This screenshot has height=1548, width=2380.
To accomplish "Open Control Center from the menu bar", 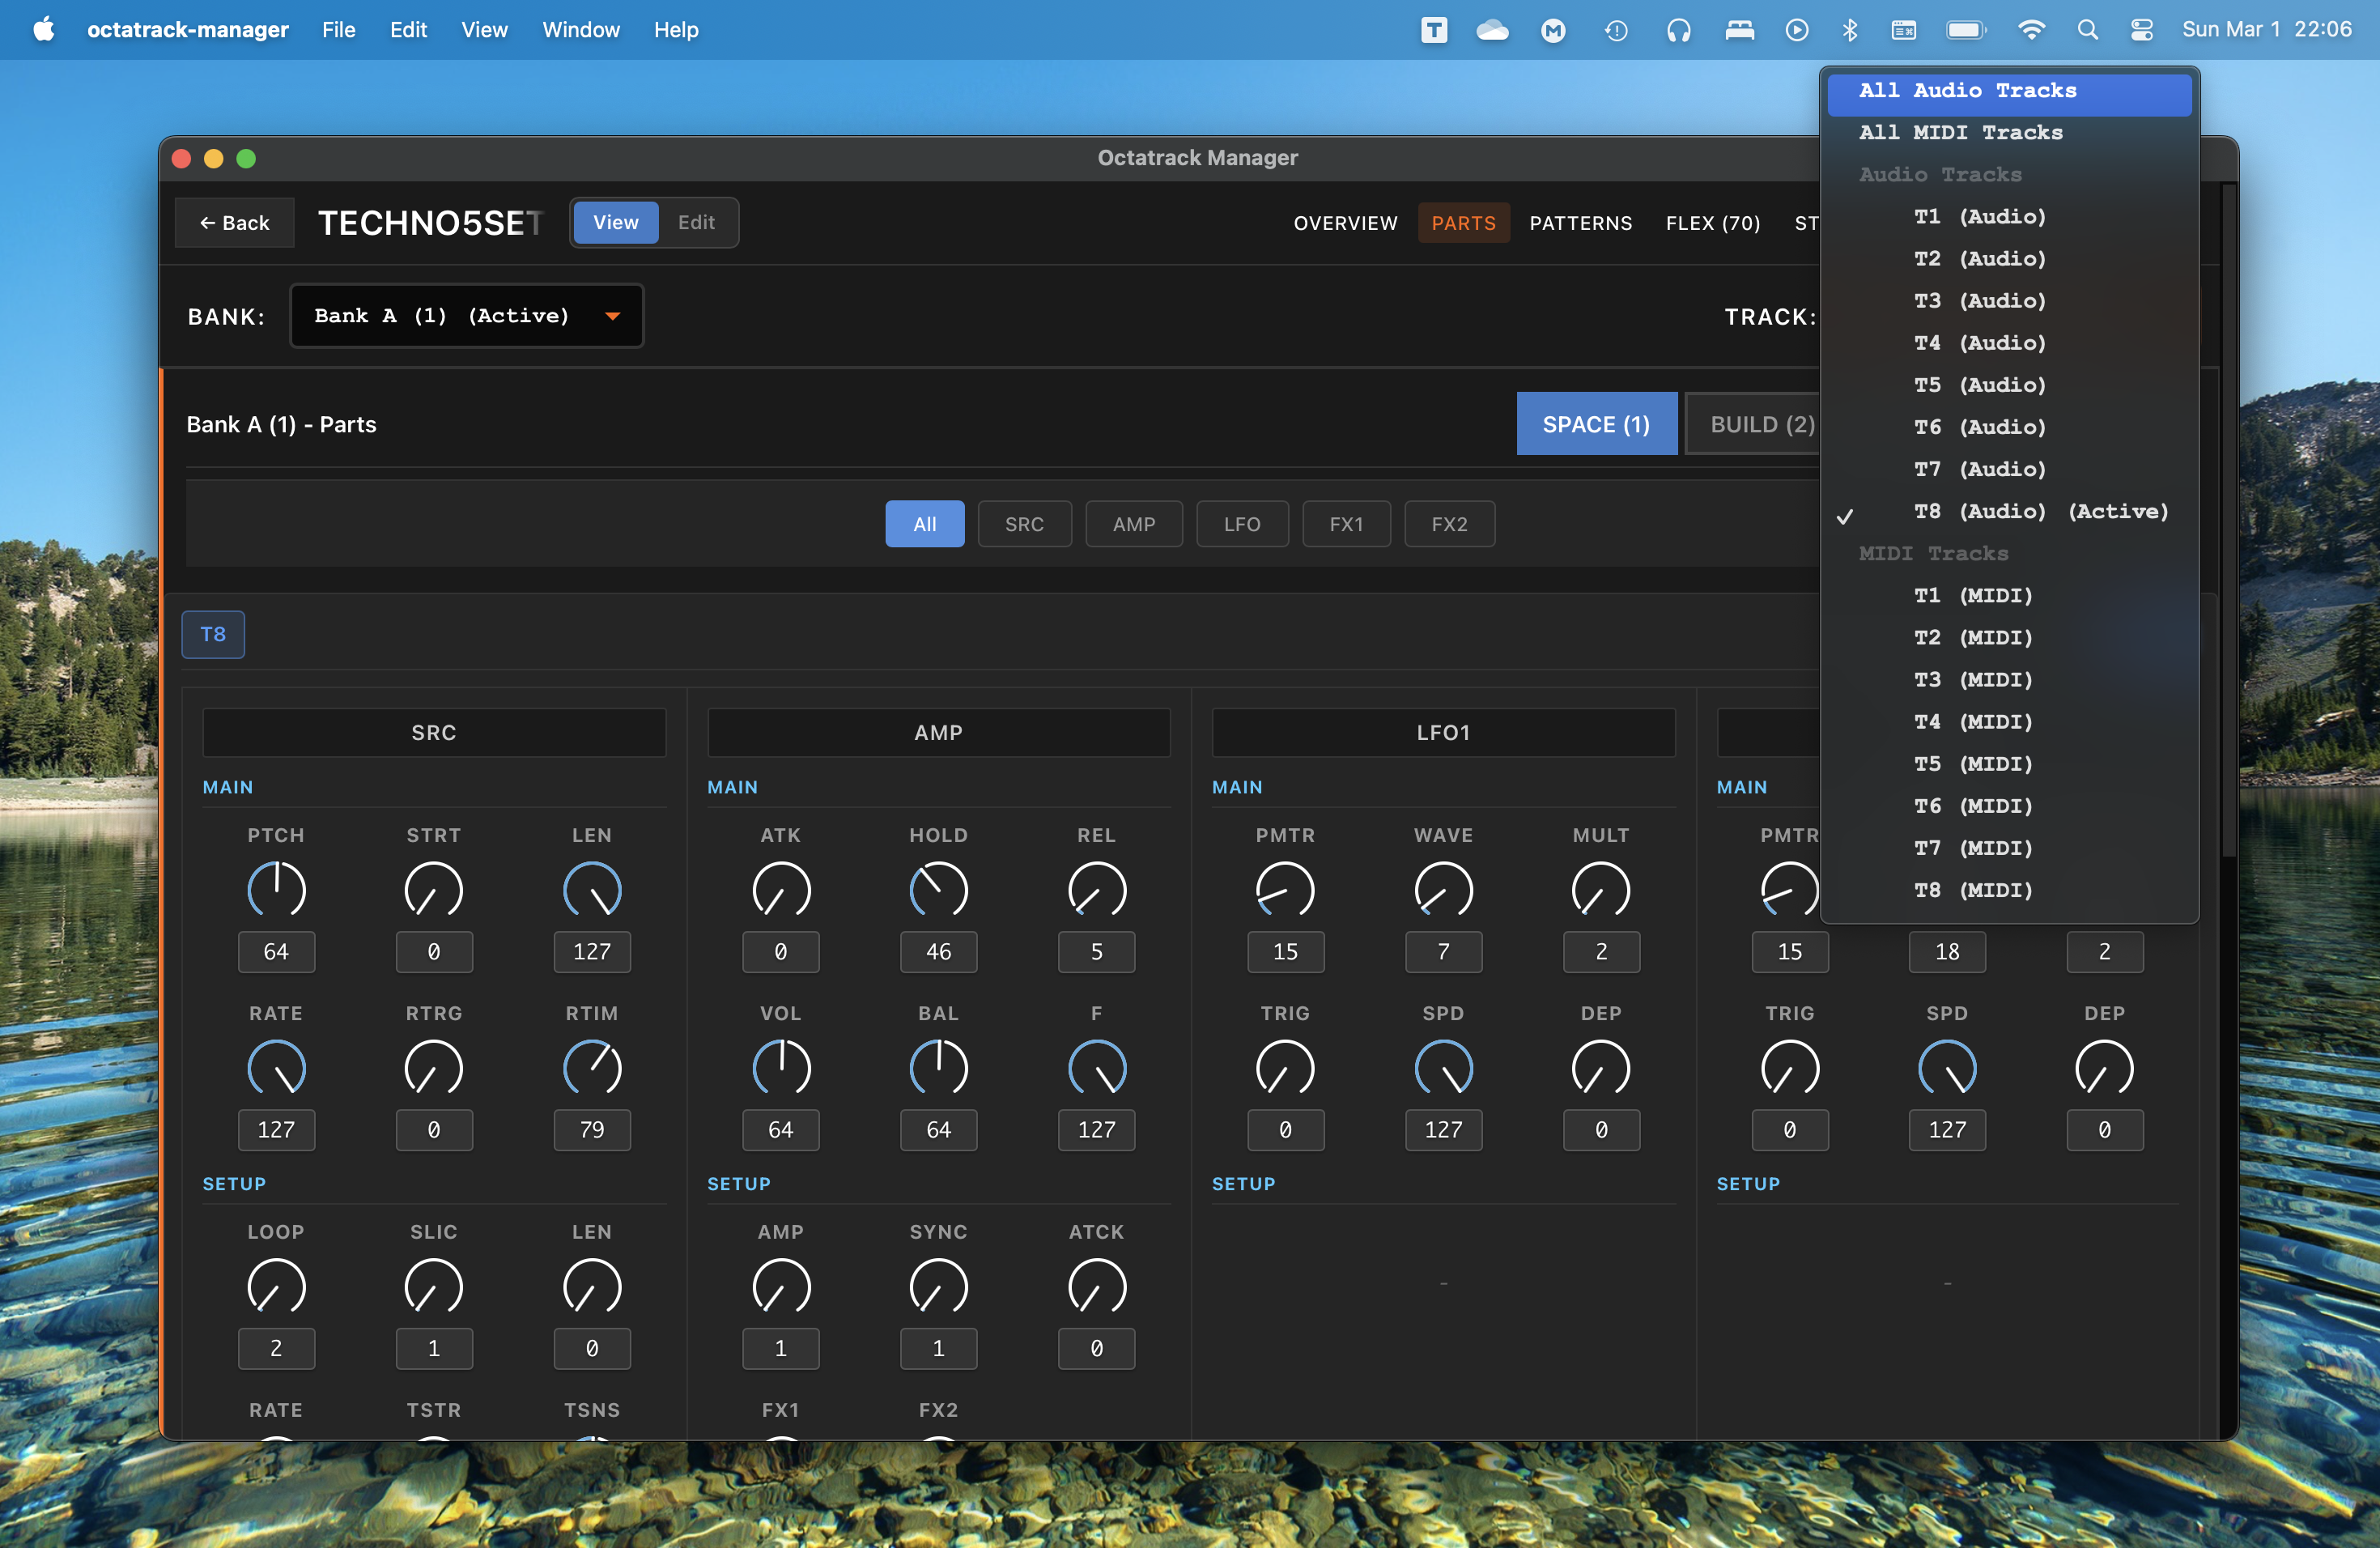I will [x=2142, y=30].
